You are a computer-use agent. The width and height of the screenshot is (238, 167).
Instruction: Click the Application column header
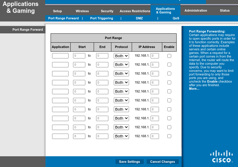[60, 47]
